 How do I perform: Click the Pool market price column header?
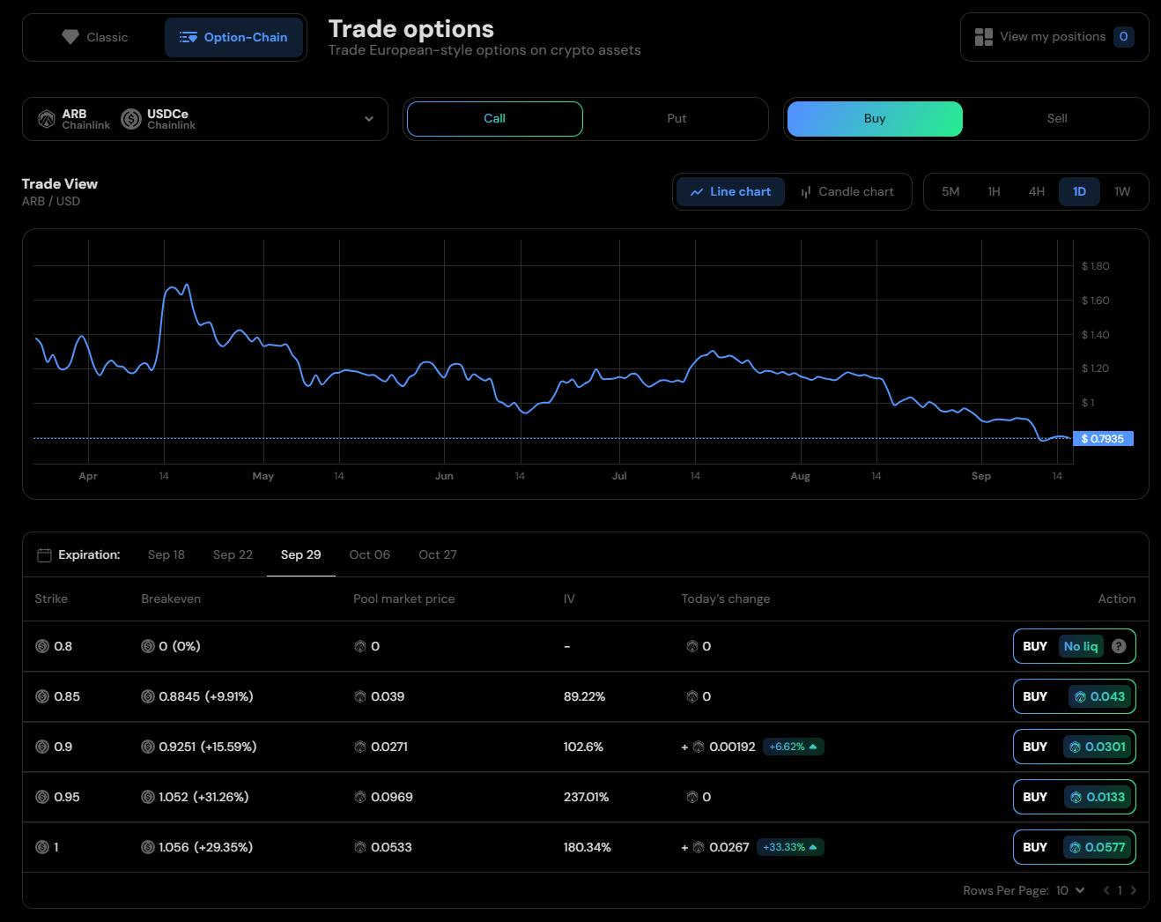404,599
